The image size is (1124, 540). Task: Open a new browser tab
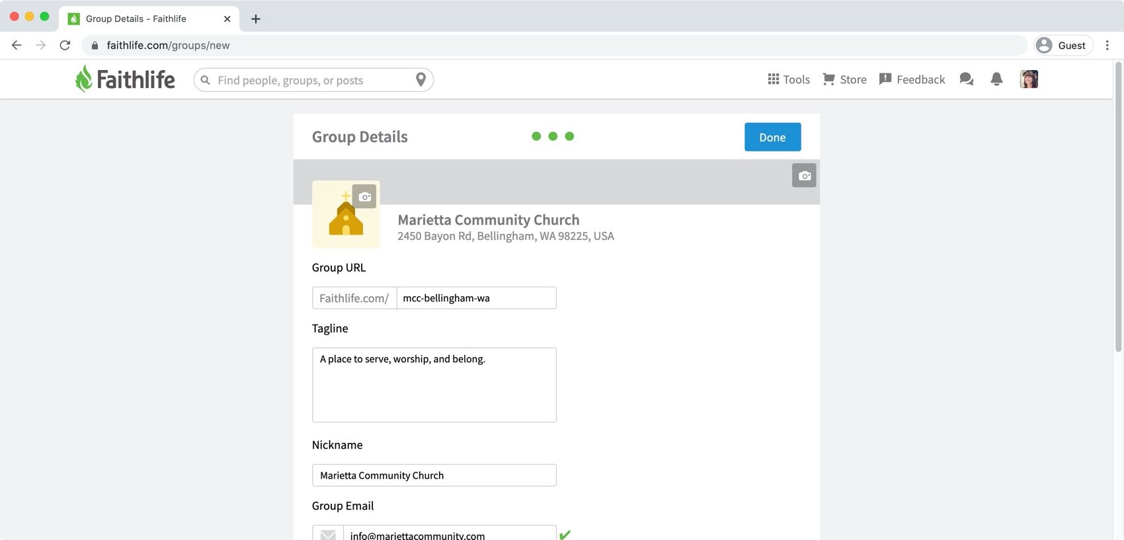[x=256, y=19]
